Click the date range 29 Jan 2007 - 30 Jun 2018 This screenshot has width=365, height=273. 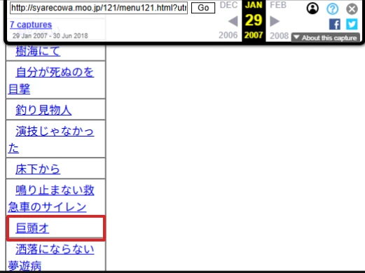[x=50, y=36]
